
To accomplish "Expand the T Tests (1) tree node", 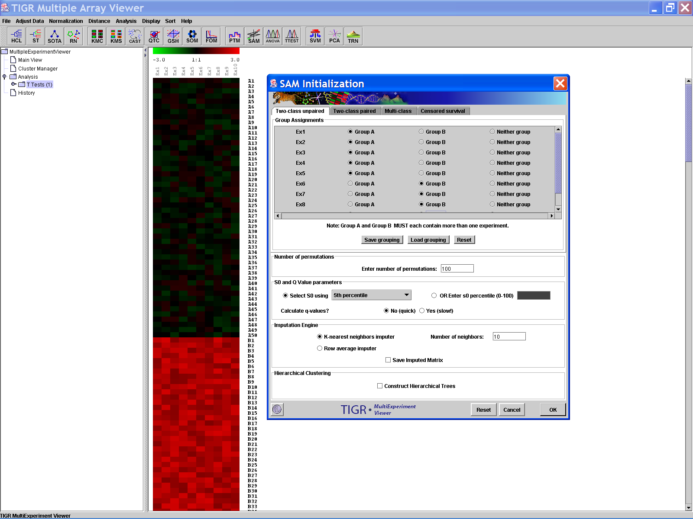I will (13, 84).
